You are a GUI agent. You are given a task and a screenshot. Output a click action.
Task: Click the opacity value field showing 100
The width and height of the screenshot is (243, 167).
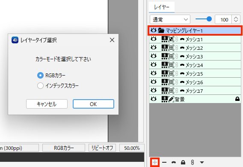[x=223, y=19]
